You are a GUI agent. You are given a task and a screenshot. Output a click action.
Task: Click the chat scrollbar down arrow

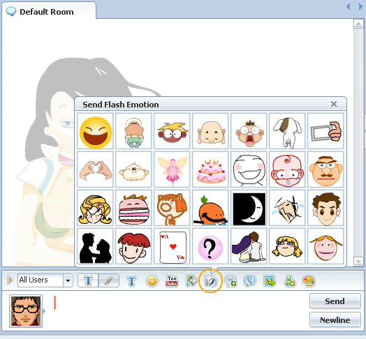coord(358,262)
